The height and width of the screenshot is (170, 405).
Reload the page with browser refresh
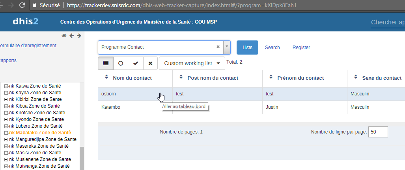tap(22, 5)
